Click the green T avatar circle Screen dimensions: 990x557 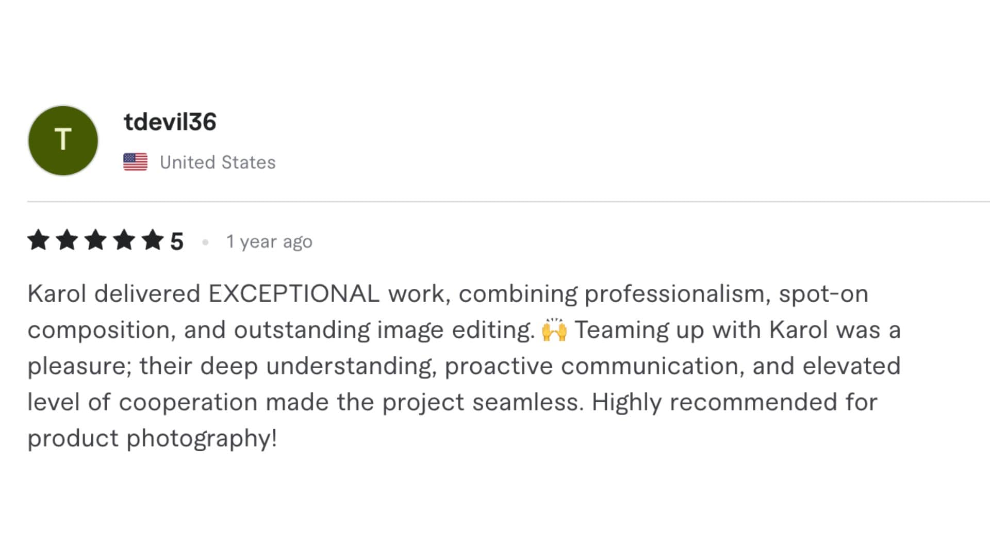[x=63, y=140]
